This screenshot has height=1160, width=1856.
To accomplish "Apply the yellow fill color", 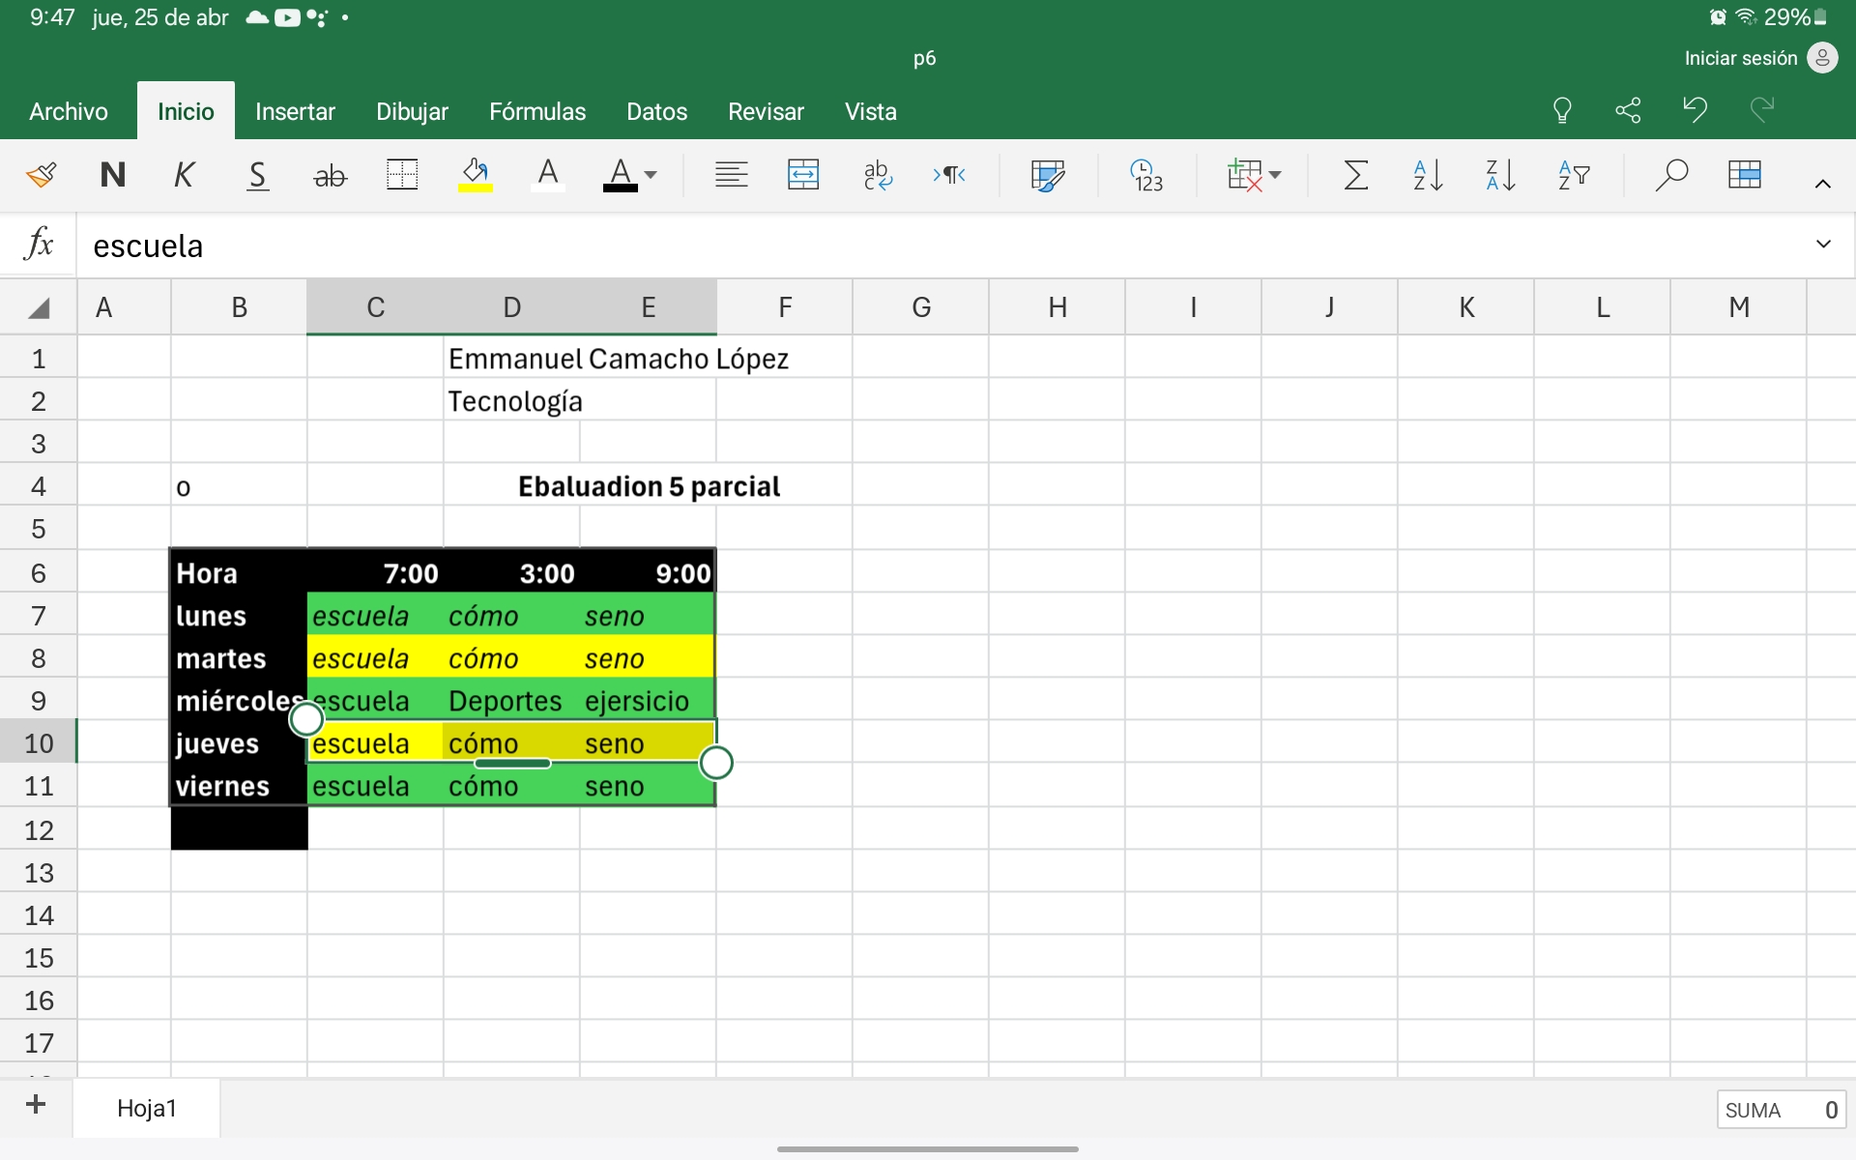I will tap(475, 175).
